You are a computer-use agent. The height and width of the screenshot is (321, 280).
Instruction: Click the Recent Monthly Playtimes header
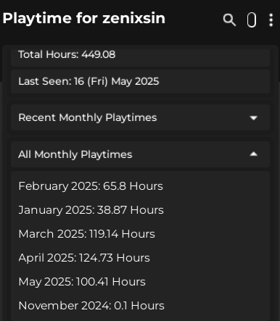pos(140,117)
